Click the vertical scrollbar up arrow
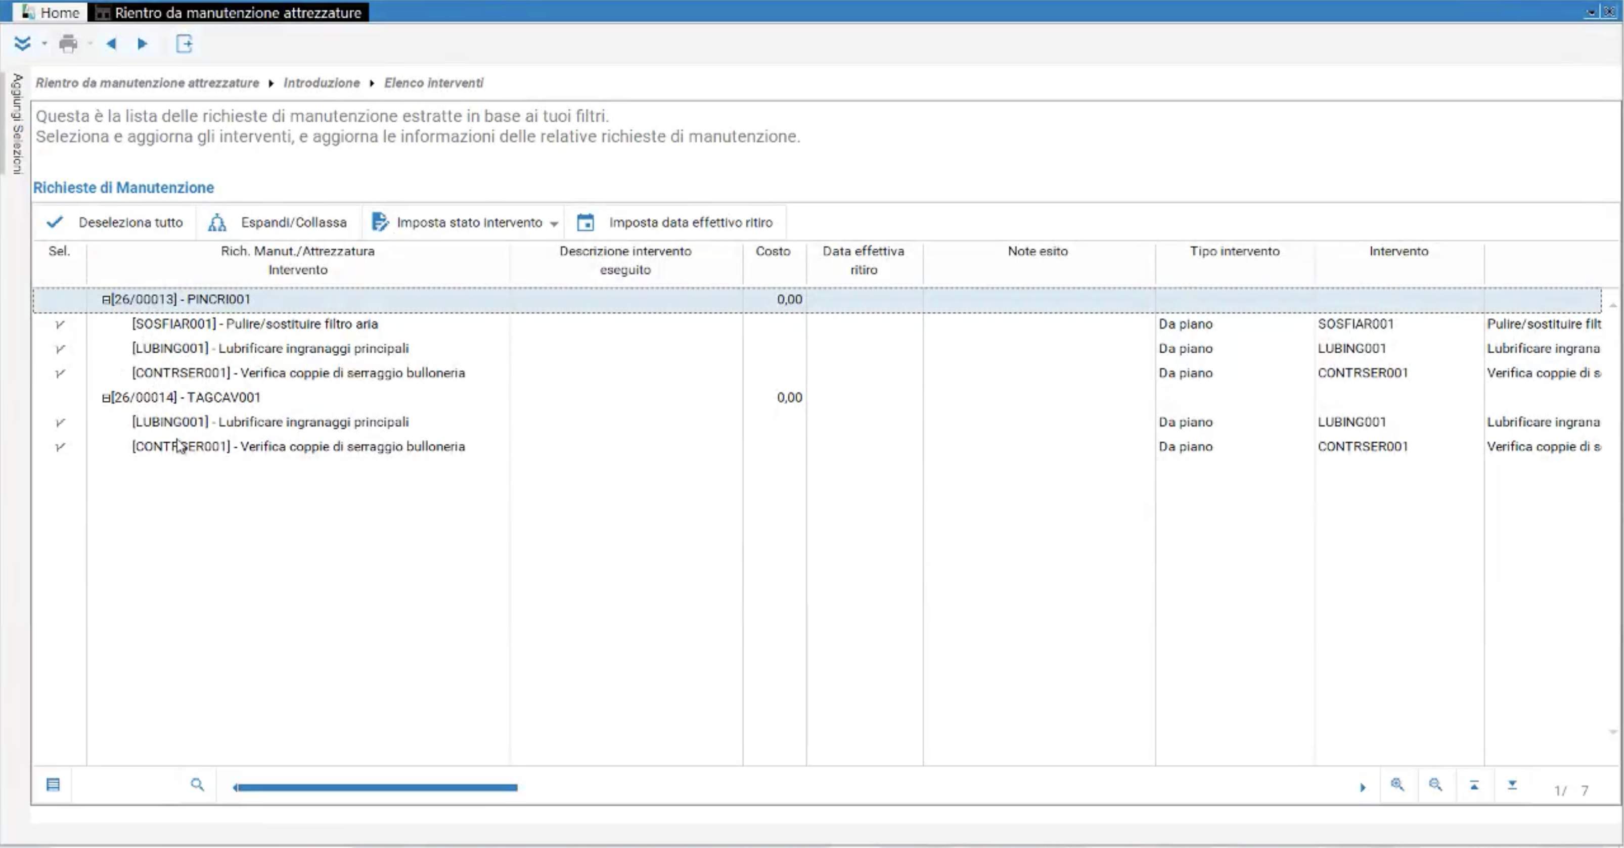 1613,305
